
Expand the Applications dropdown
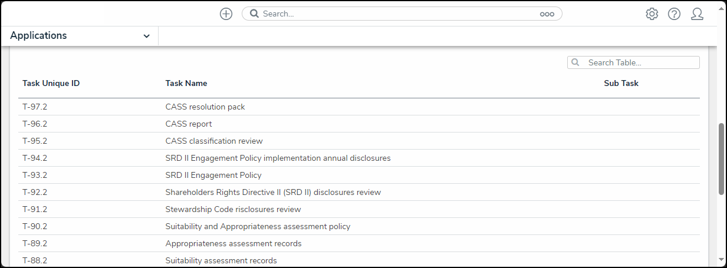point(80,36)
